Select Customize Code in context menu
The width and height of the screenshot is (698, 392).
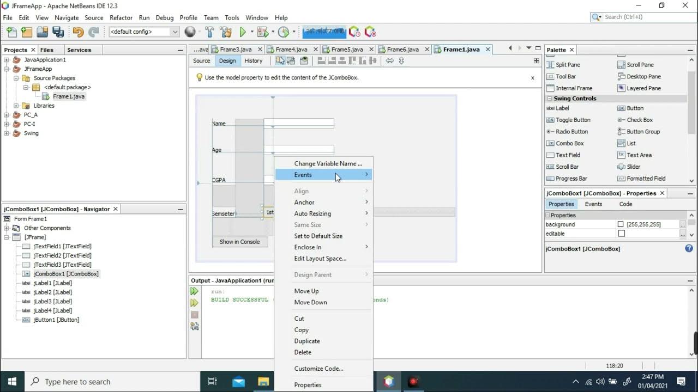(x=319, y=369)
